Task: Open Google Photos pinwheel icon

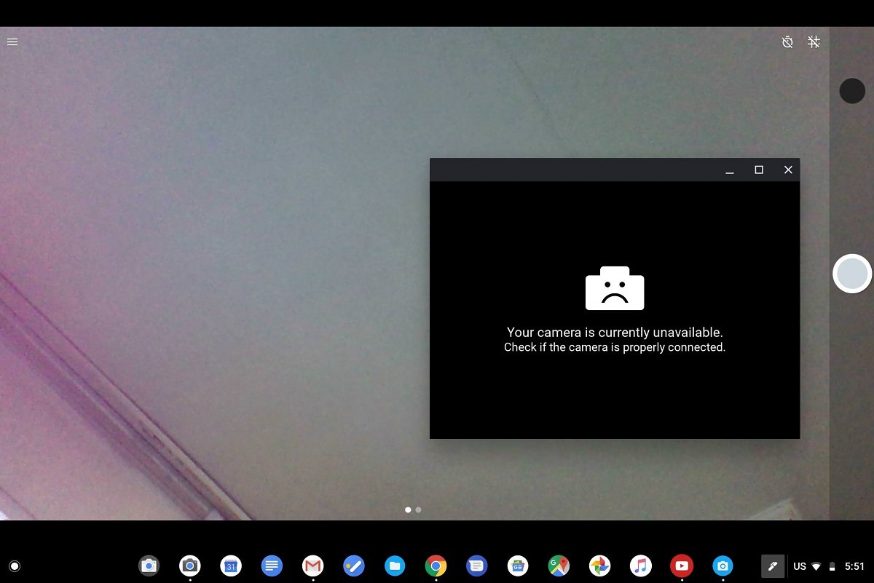Action: point(599,566)
